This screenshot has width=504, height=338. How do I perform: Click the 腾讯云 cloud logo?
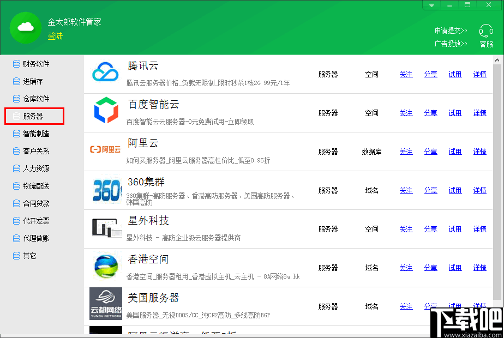pos(105,72)
